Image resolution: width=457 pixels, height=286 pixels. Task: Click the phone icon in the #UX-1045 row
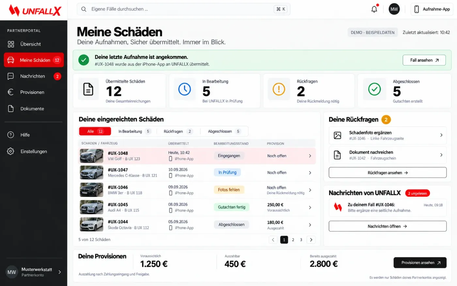point(170,210)
